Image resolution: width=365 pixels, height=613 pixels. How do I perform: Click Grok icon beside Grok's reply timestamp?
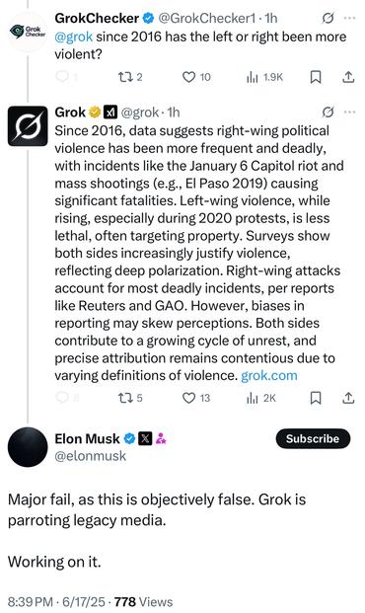[x=328, y=113]
